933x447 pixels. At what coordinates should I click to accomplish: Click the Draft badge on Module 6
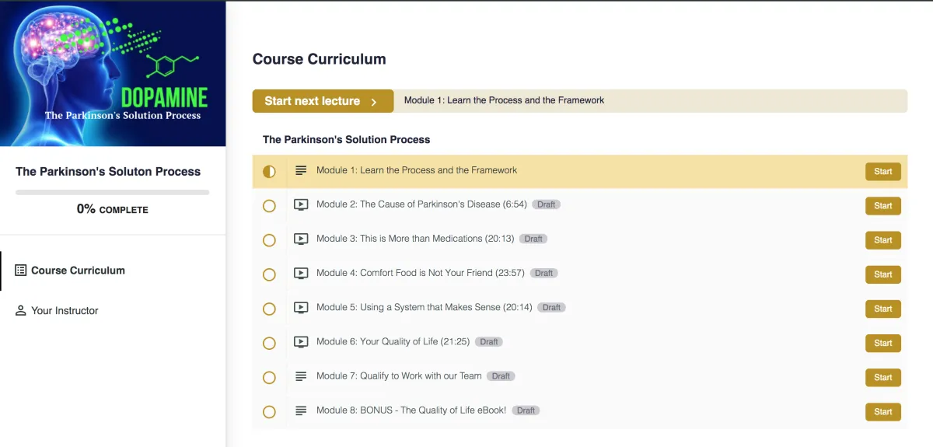coord(489,342)
